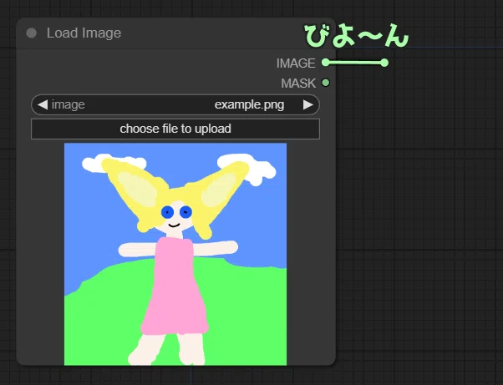Image resolution: width=503 pixels, height=385 pixels.
Task: Click the loaded image preview thumbnail
Action: click(175, 254)
